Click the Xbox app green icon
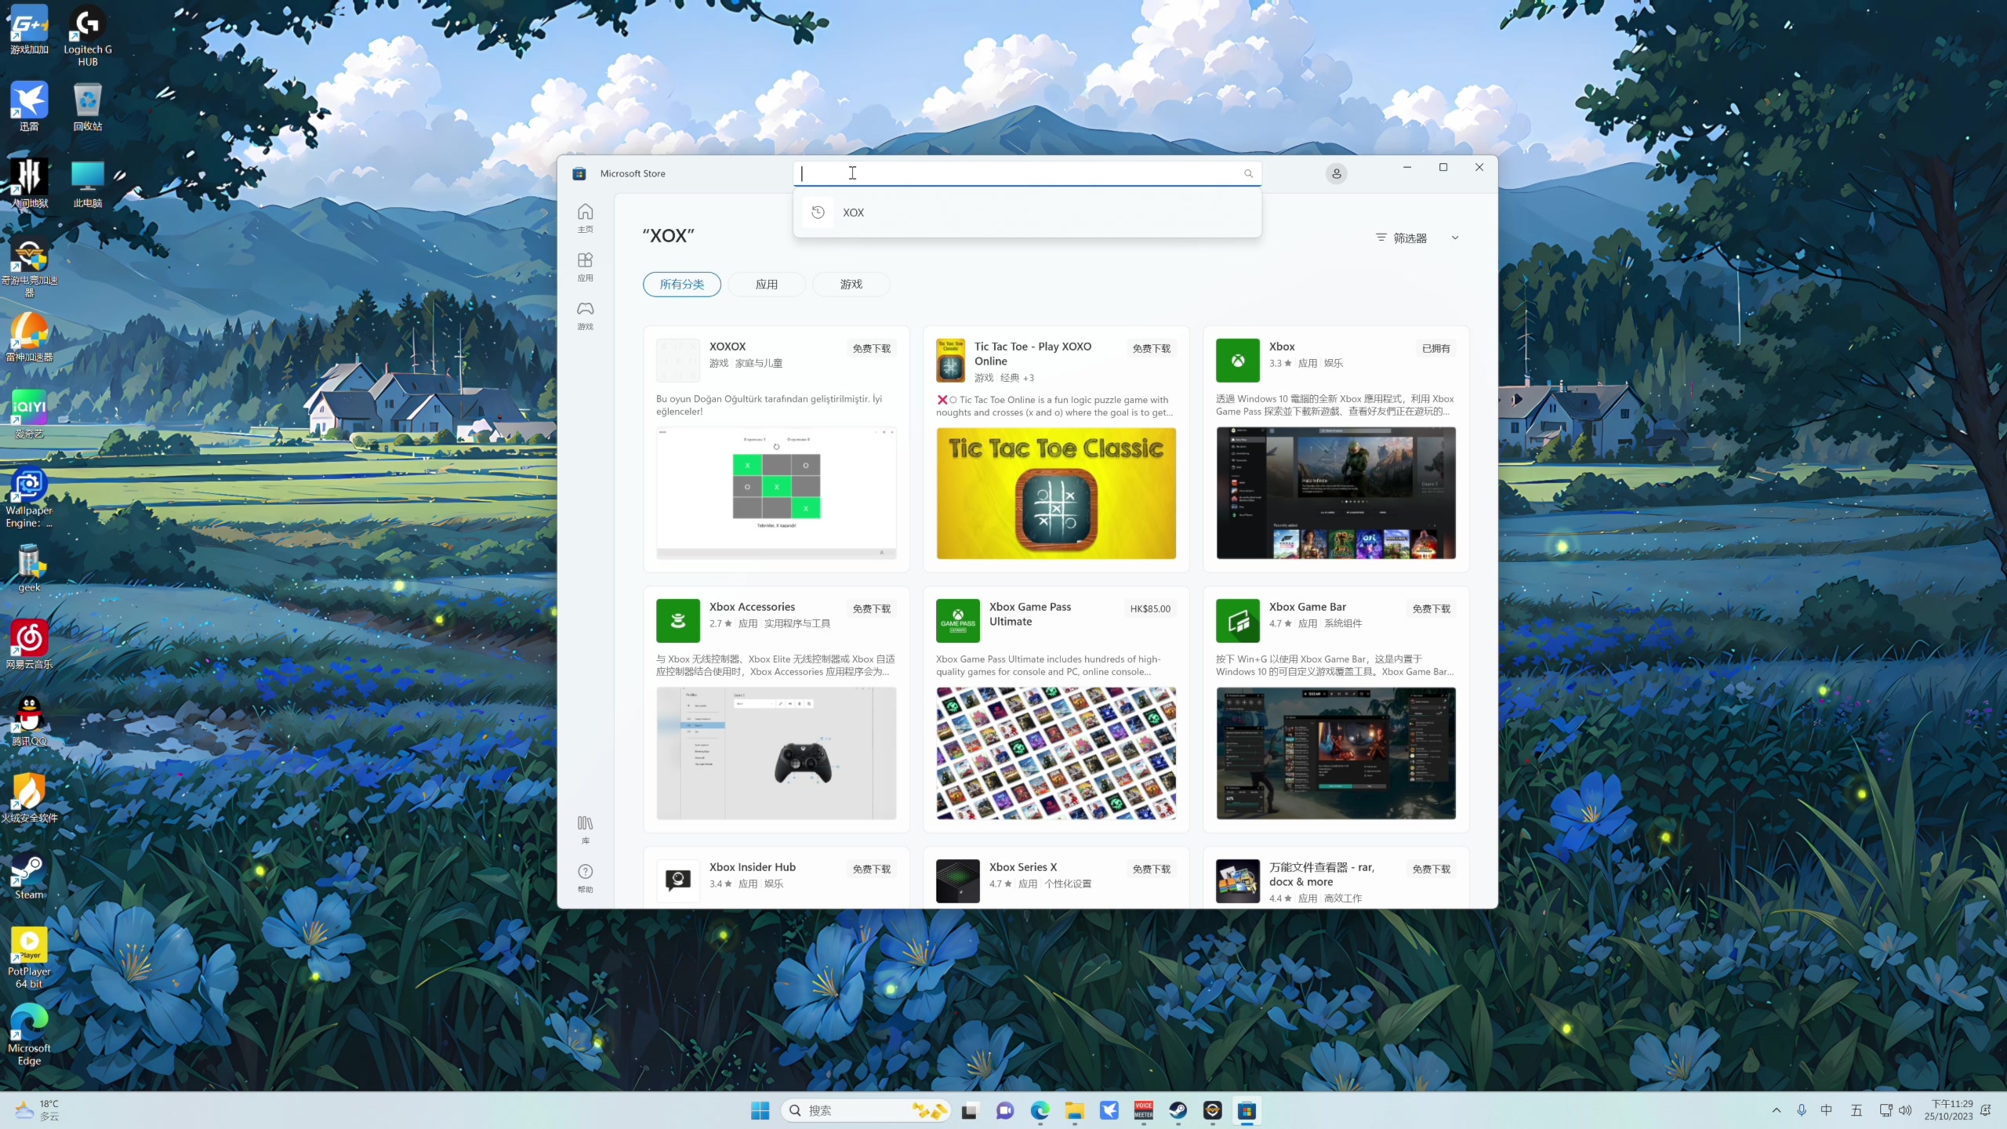Viewport: 2007px width, 1129px height. click(x=1237, y=361)
